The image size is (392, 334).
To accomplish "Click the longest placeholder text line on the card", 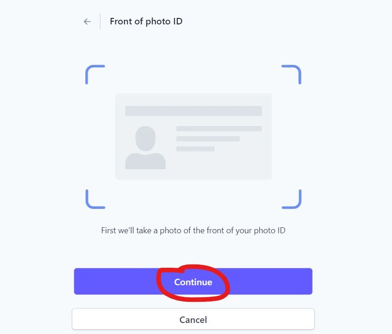I will tap(219, 129).
